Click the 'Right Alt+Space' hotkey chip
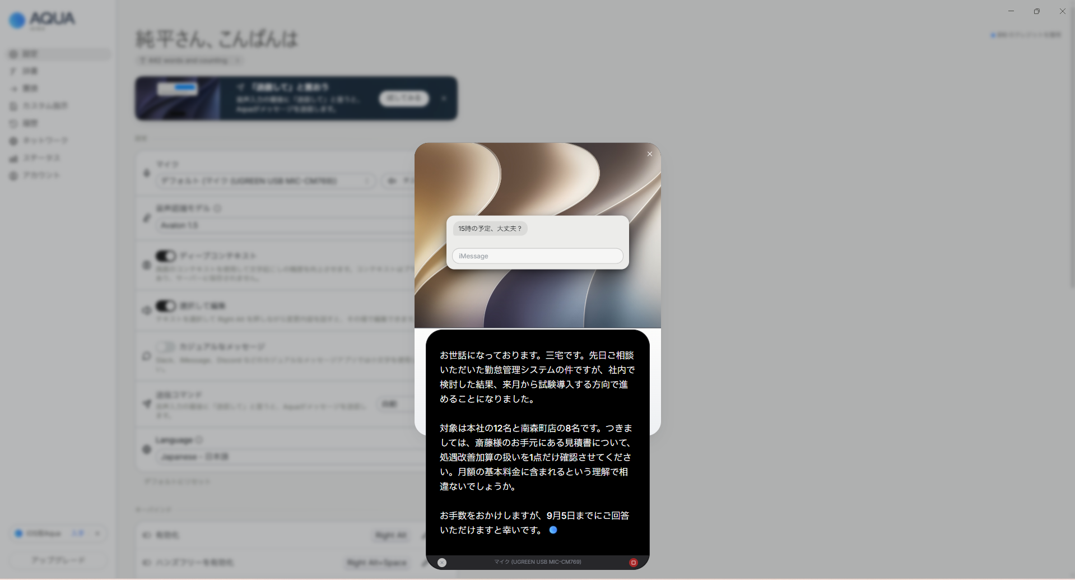Viewport: 1075px width, 580px height. click(x=377, y=563)
